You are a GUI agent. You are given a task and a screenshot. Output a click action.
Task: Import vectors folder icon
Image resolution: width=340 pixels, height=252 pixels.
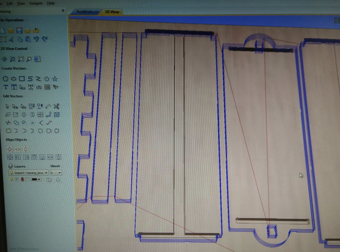(27, 31)
